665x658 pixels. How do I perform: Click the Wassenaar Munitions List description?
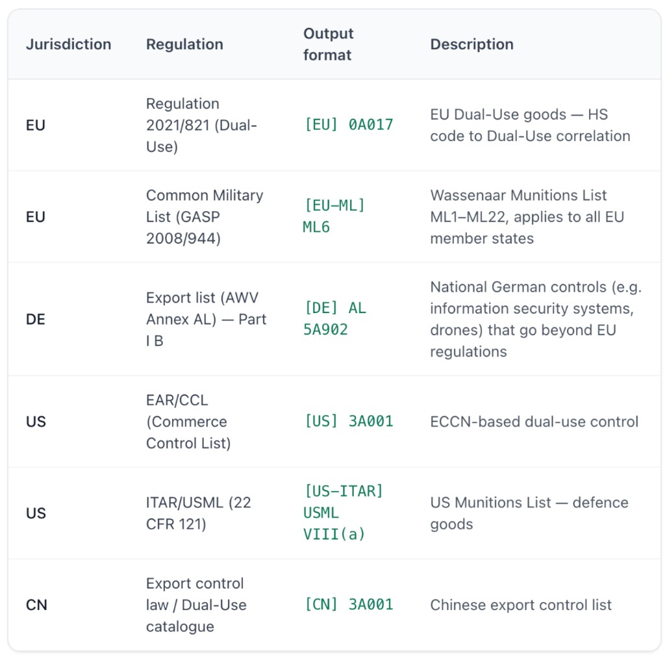coord(527,216)
